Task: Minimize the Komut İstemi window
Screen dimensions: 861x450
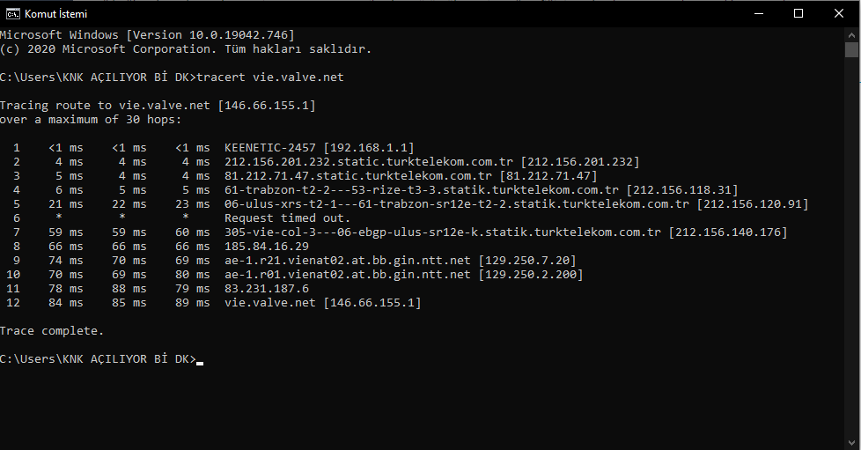Action: coord(759,14)
